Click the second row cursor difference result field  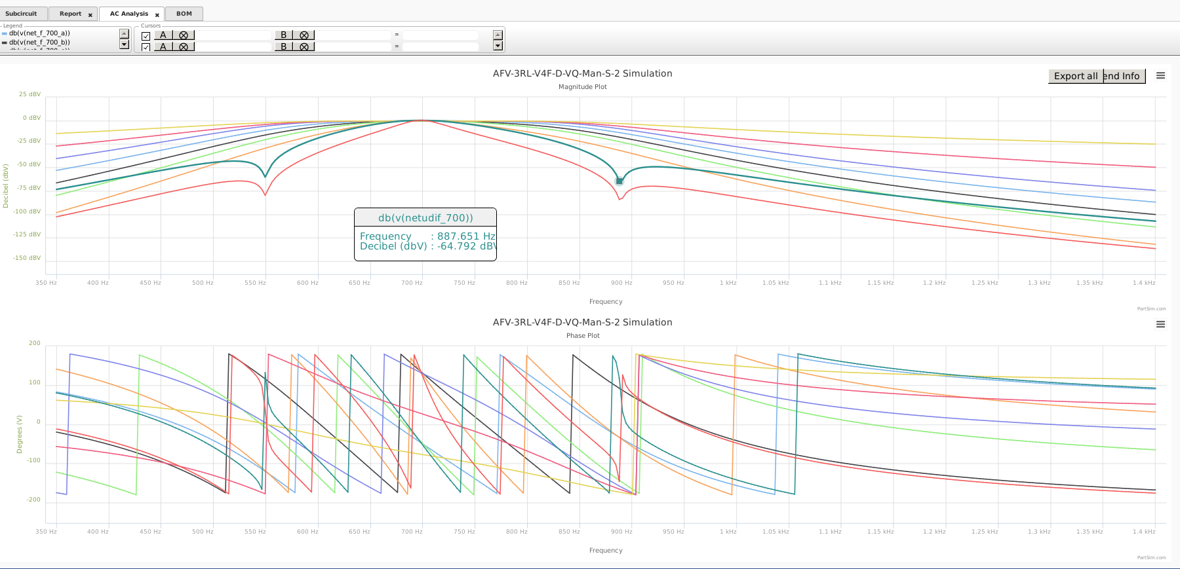[441, 46]
